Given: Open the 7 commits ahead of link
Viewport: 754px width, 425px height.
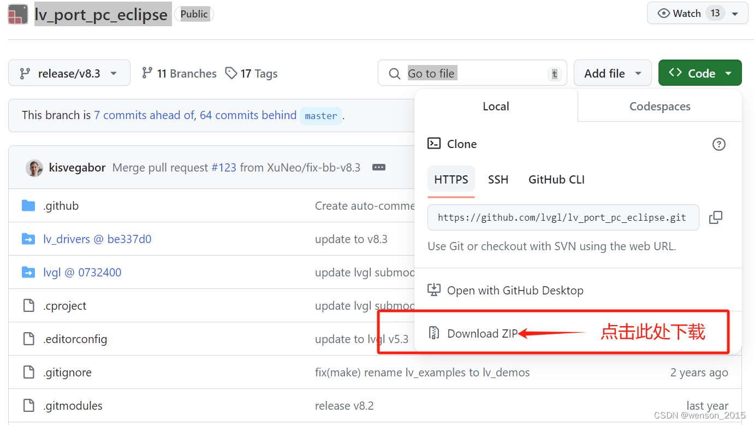Looking at the screenshot, I should (144, 115).
